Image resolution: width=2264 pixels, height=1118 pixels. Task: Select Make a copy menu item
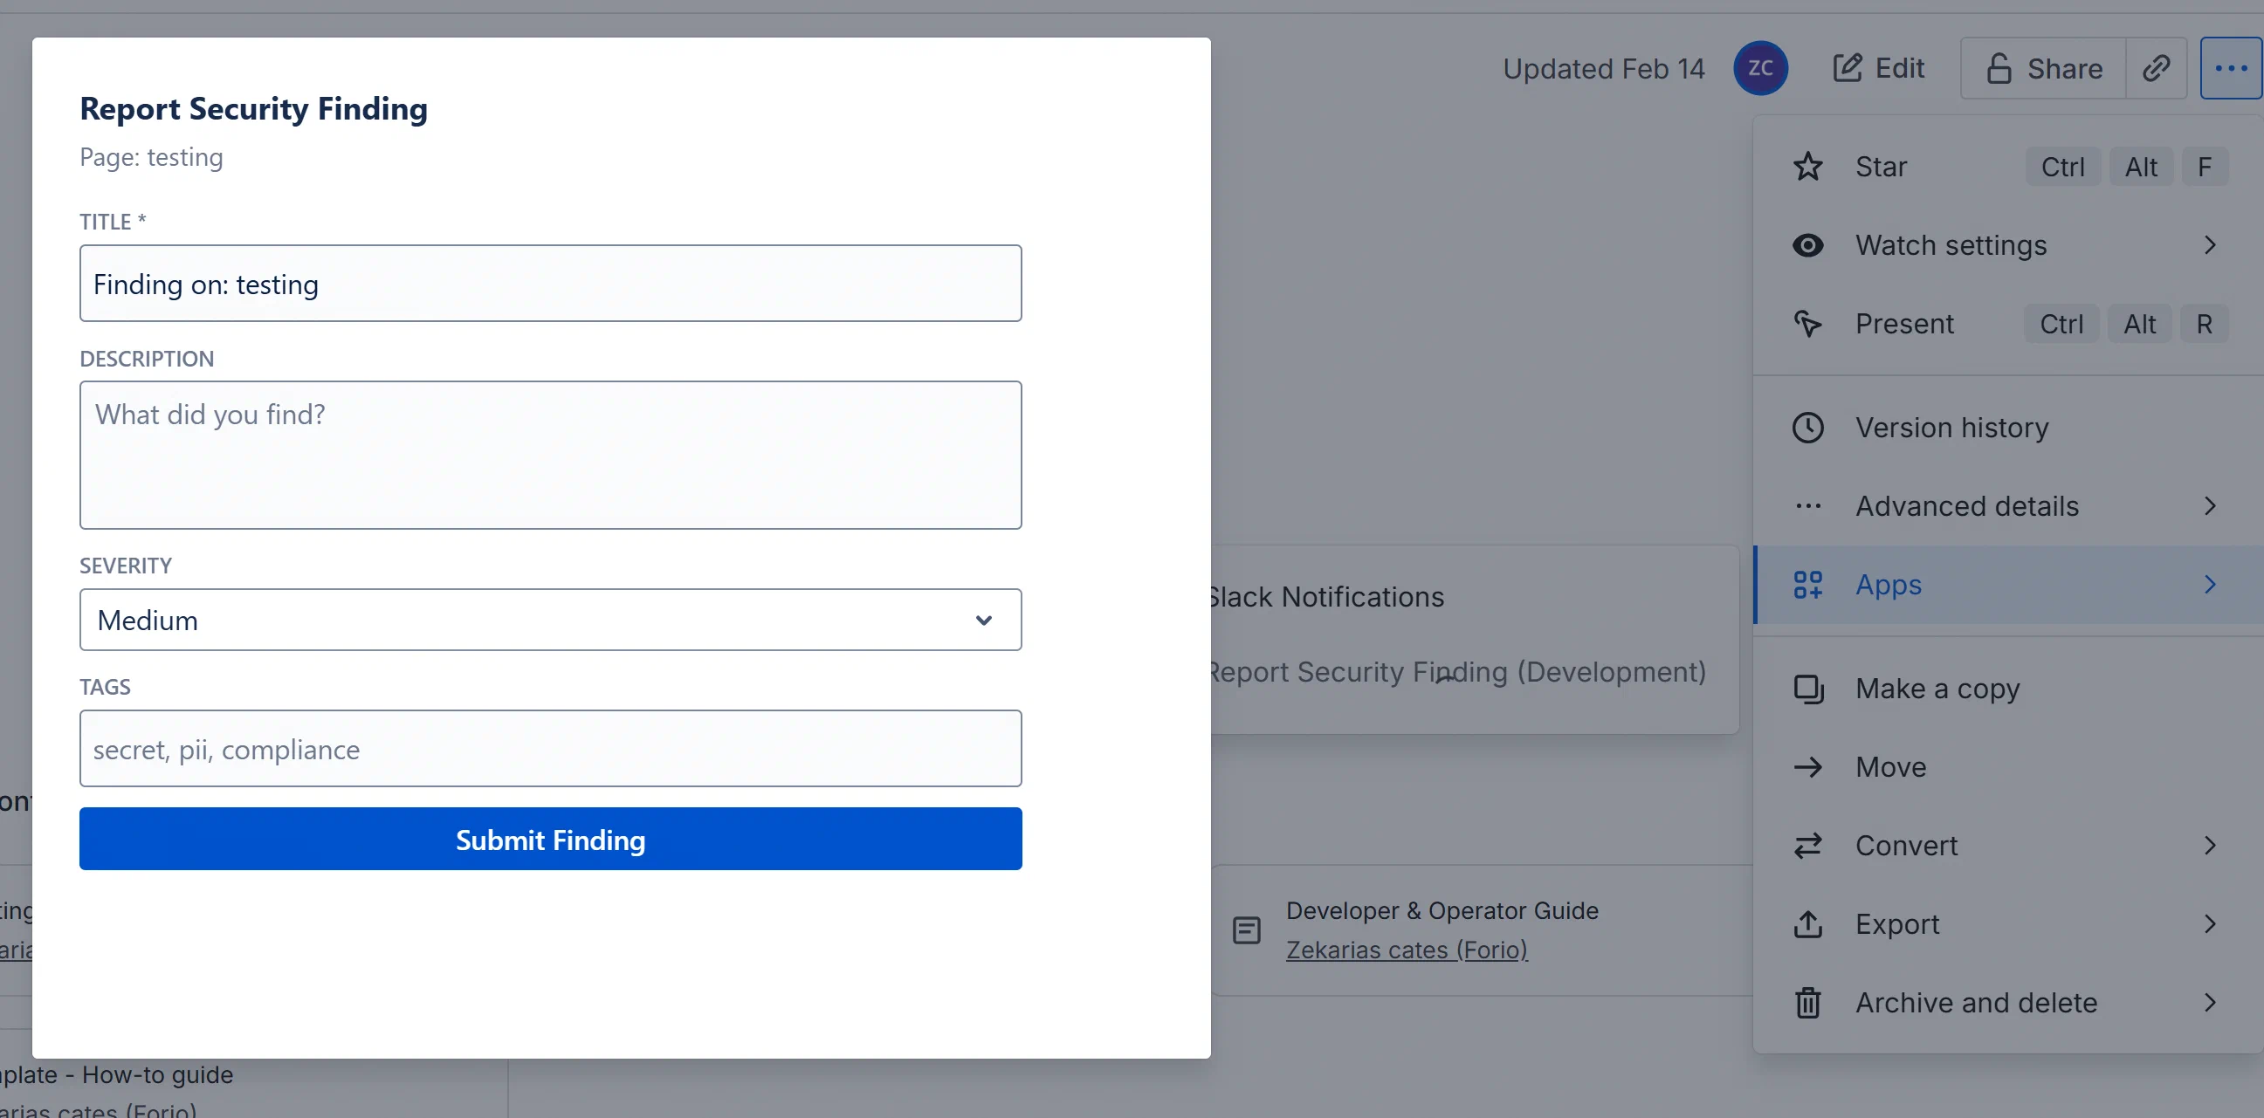2008,689
